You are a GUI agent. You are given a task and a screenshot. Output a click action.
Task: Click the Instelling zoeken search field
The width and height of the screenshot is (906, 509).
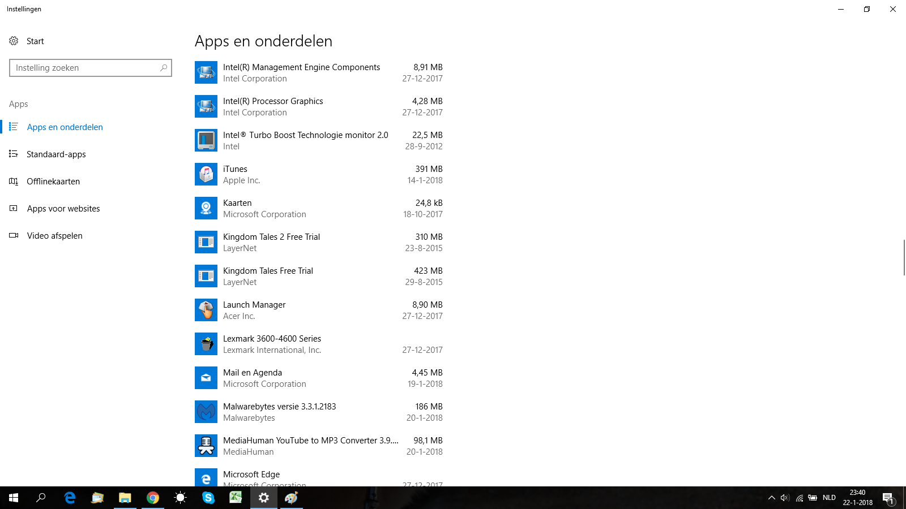coord(91,68)
